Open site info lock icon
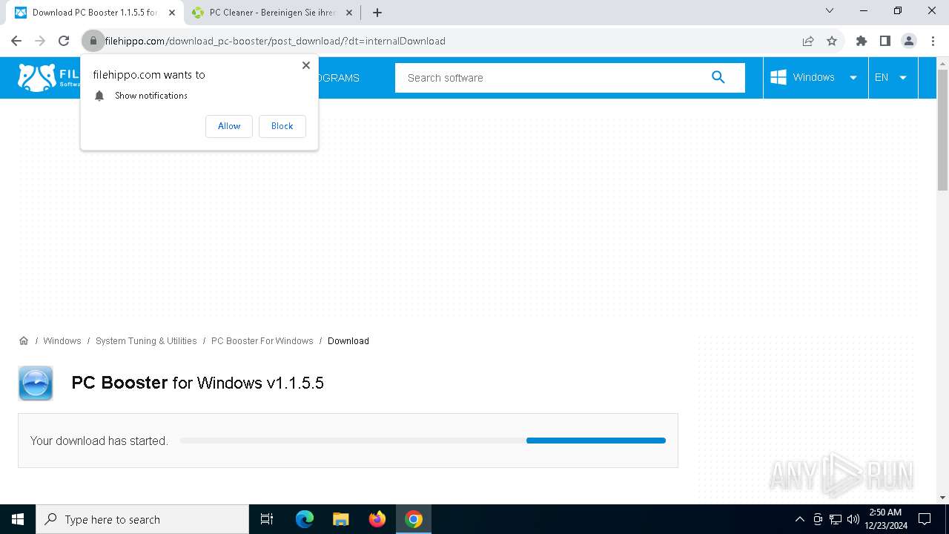Screen dimensions: 949x534 (x=93, y=41)
